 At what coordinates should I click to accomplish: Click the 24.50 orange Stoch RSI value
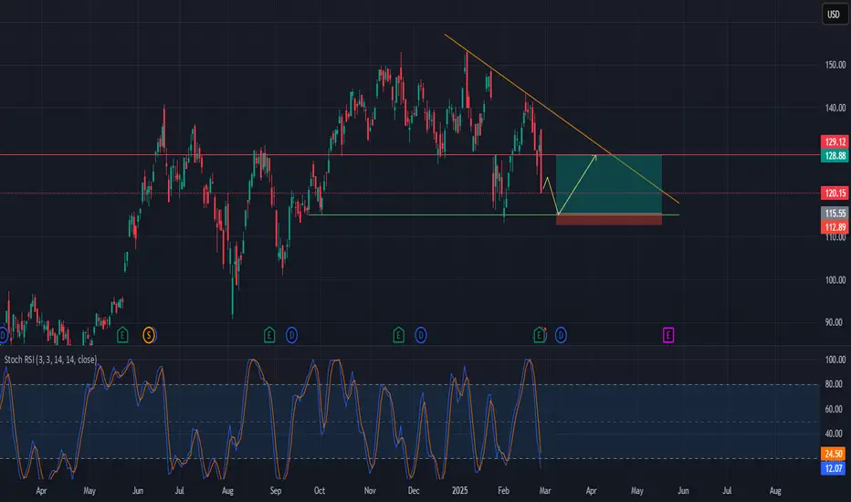pos(834,454)
